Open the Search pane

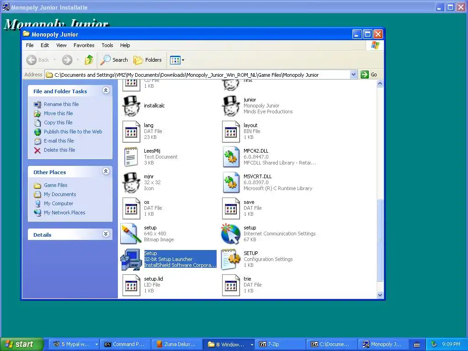coord(114,60)
